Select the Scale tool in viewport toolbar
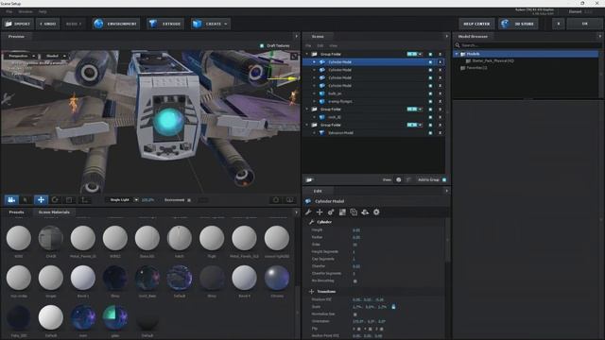 [69, 199]
